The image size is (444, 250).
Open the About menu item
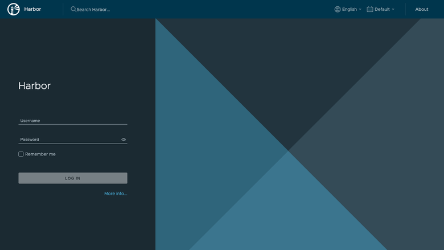pos(422,9)
